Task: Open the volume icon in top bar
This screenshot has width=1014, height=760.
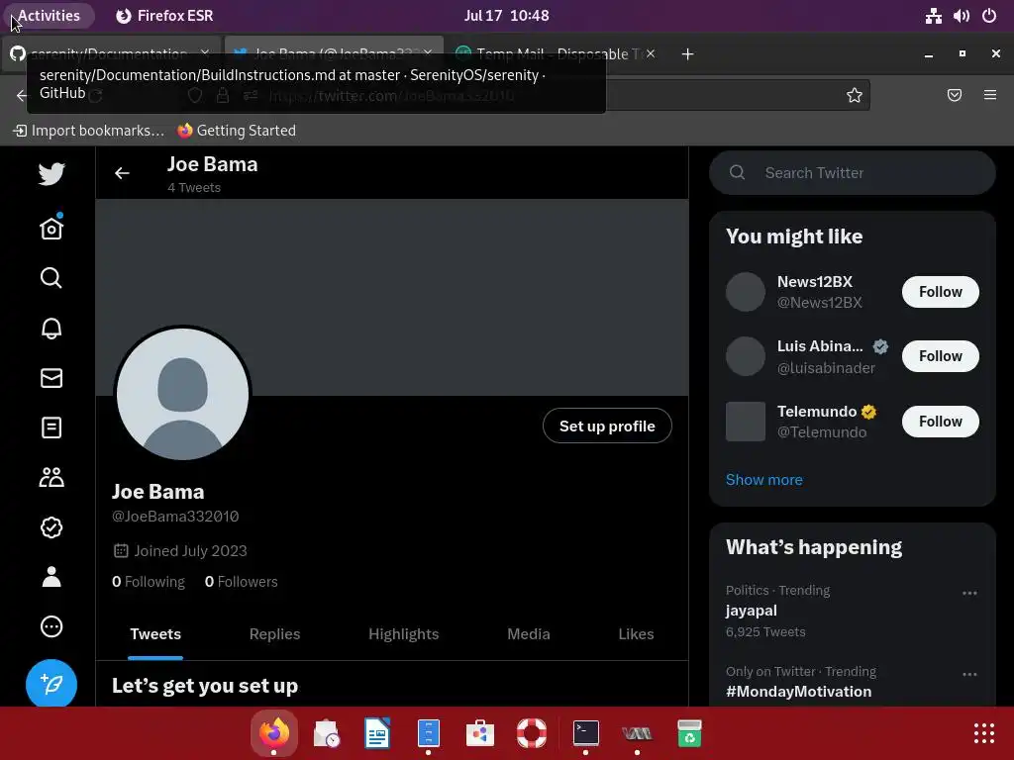Action: click(x=961, y=16)
